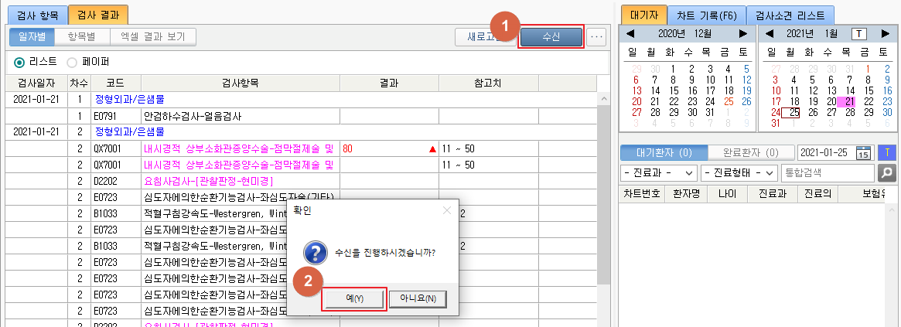This screenshot has height=327, width=901.
Task: Click the 수신 receive button
Action: pos(551,36)
